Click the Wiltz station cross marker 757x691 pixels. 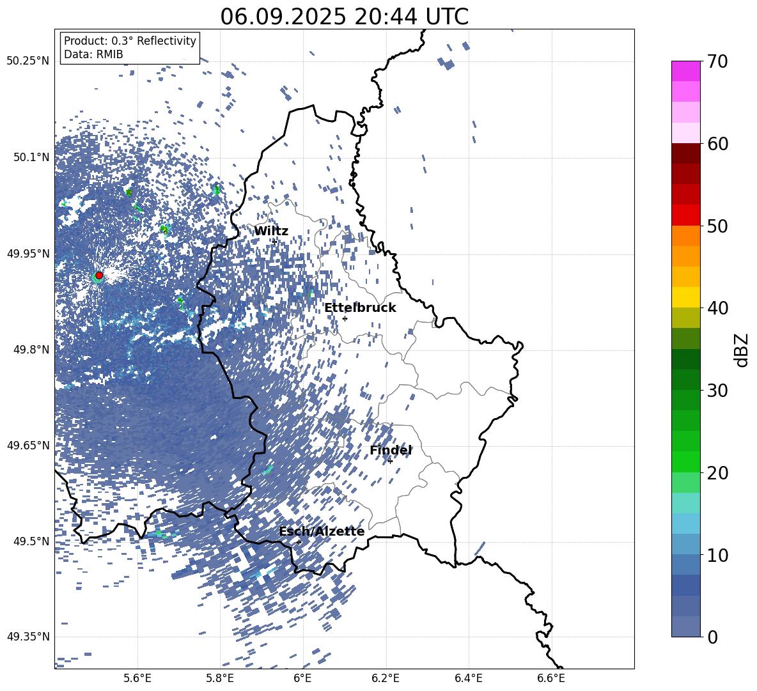275,241
